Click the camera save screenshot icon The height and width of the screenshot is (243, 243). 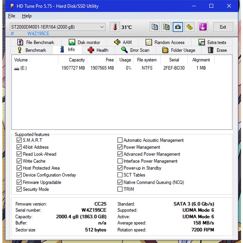point(178,27)
